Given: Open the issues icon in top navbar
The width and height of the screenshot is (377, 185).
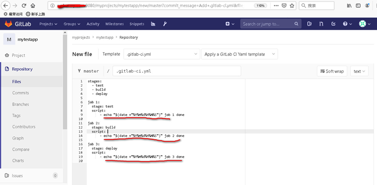Looking at the screenshot, I should [310, 24].
